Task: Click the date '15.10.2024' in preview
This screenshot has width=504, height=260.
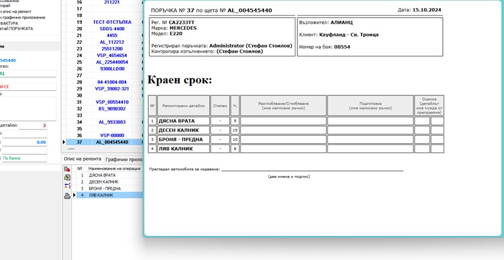Action: click(427, 10)
